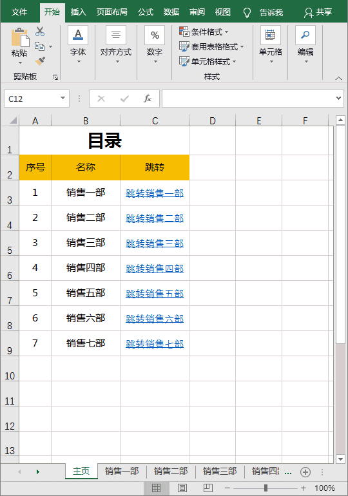The height and width of the screenshot is (496, 348).
Task: Select the cell 销售四部 in column B
Action: point(86,268)
